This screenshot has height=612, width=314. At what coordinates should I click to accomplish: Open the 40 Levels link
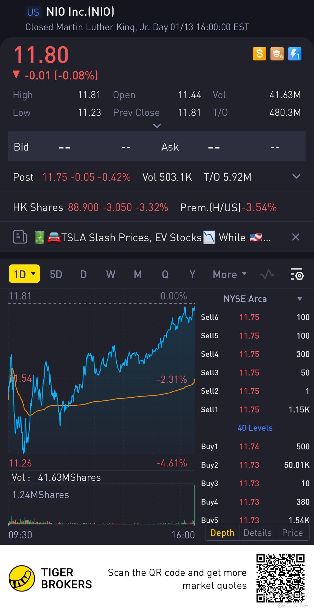[x=255, y=428]
